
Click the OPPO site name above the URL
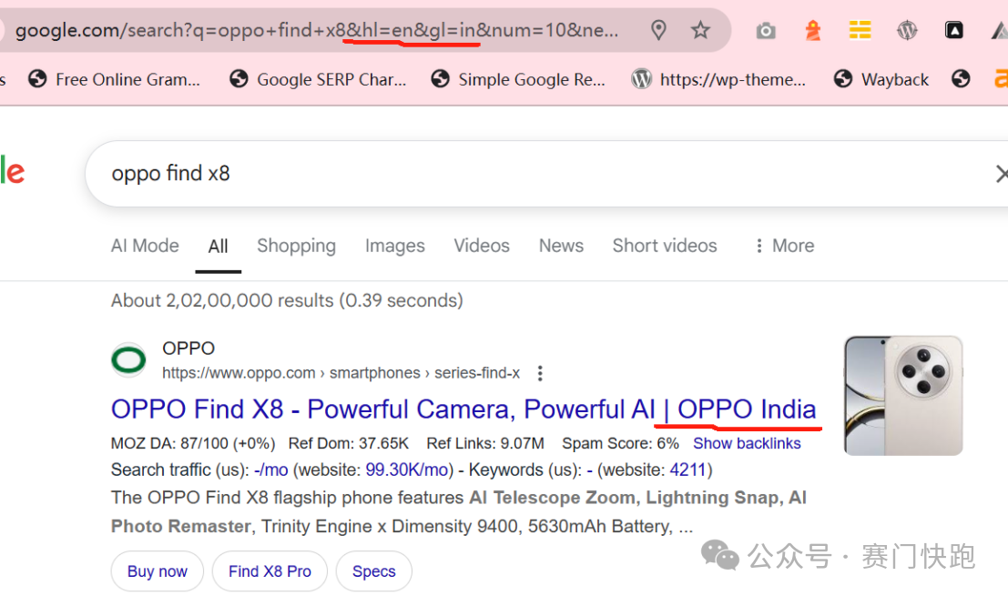point(188,349)
